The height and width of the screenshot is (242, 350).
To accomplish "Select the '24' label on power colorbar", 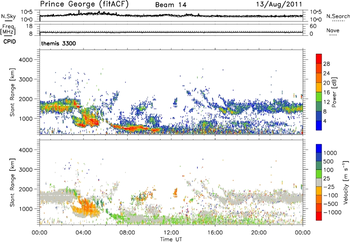I will point(326,73).
